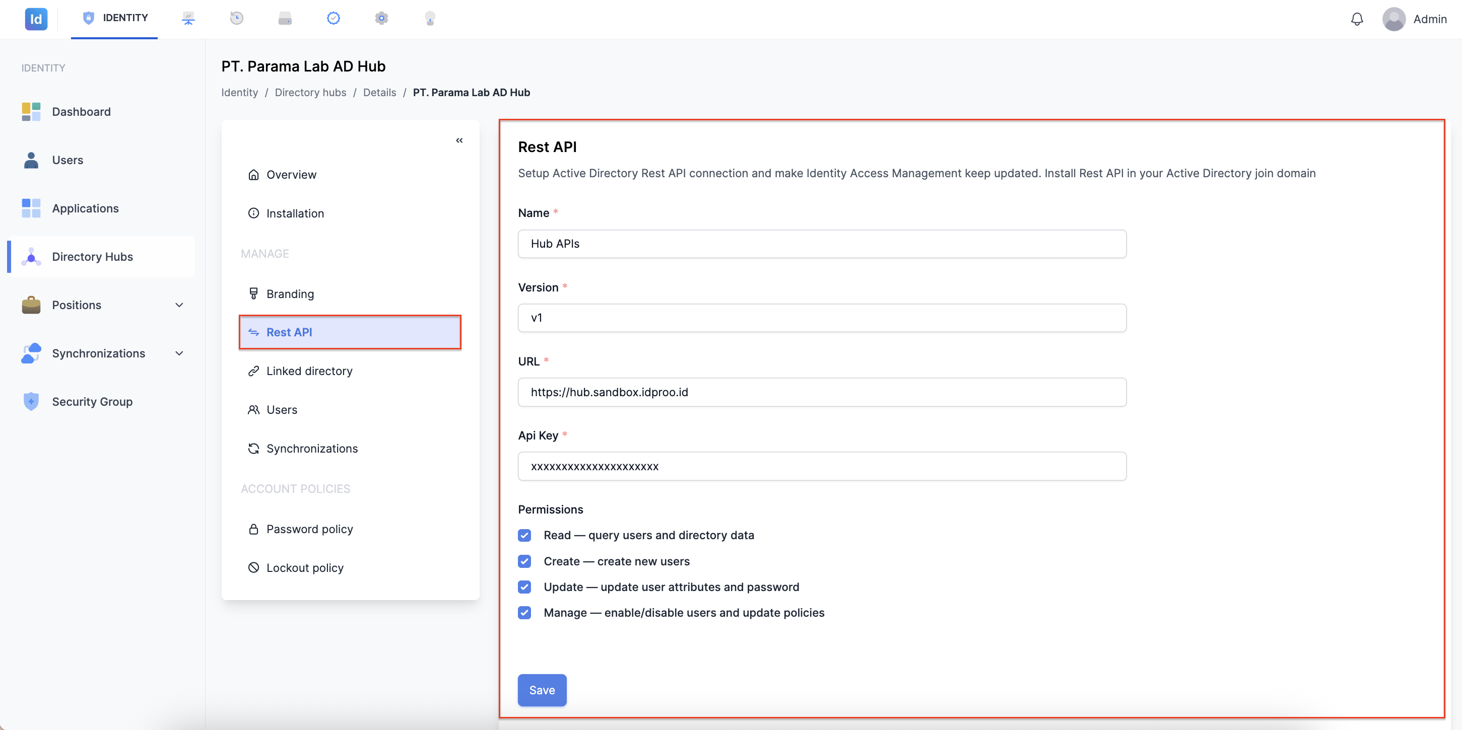Focus the Api Key input field
The image size is (1462, 730).
tap(822, 466)
